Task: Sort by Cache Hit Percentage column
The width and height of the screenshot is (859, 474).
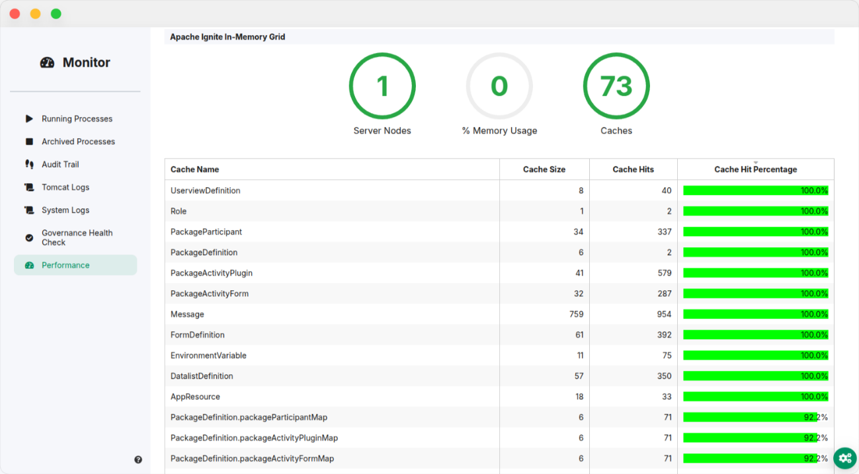Action: pyautogui.click(x=755, y=169)
